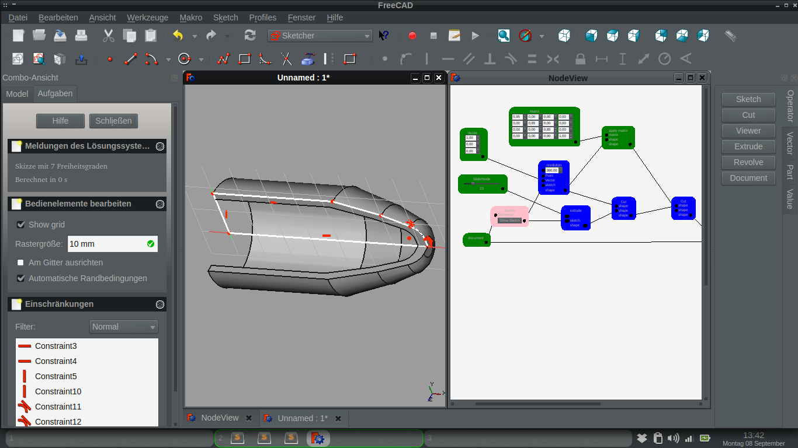Activate the What's This help cursor
This screenshot has width=798, height=448.
(384, 36)
